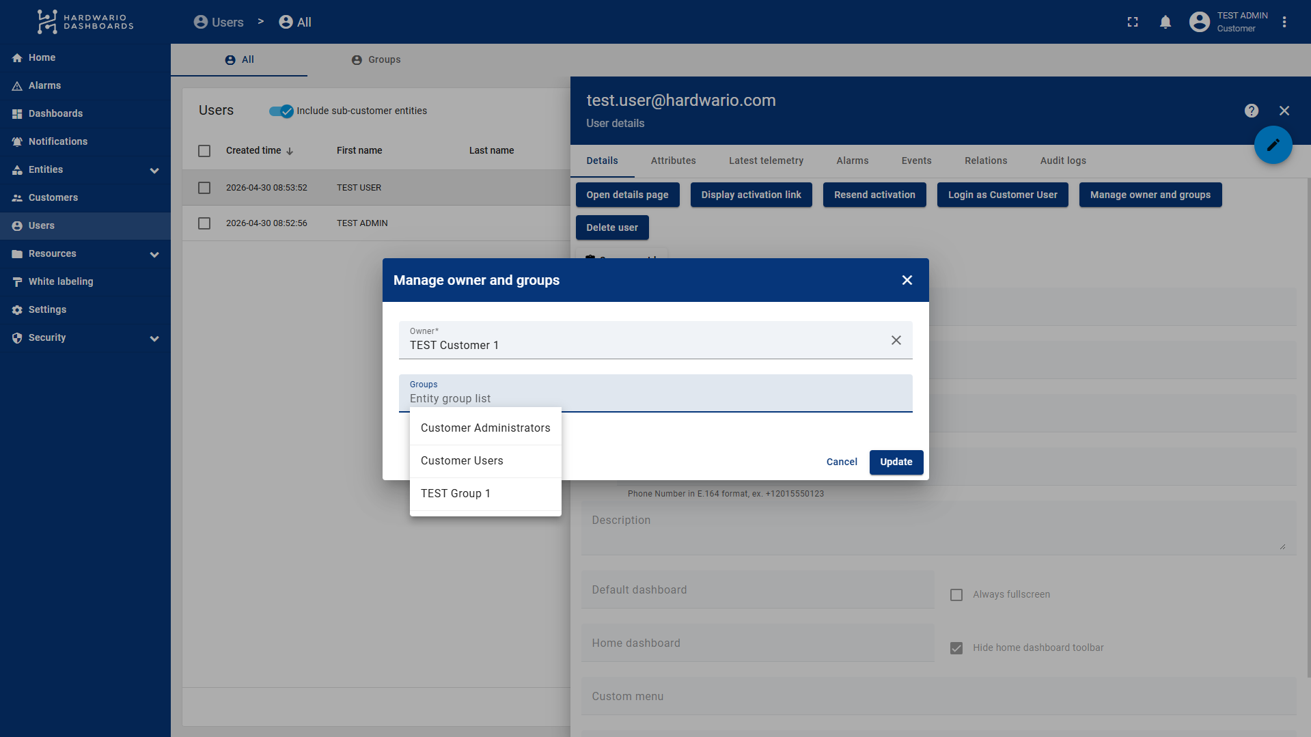Click the Users breadcrumb
The width and height of the screenshot is (1311, 737).
(219, 22)
